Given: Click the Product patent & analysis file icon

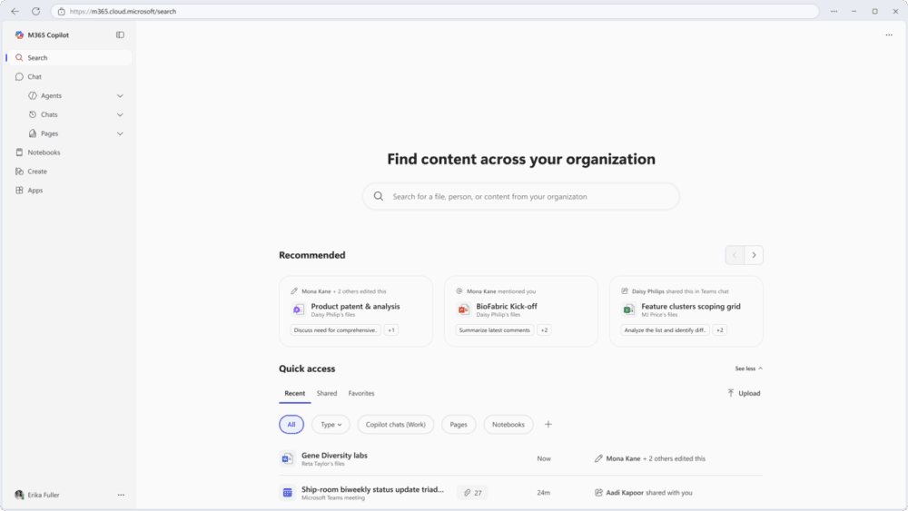Looking at the screenshot, I should [298, 310].
